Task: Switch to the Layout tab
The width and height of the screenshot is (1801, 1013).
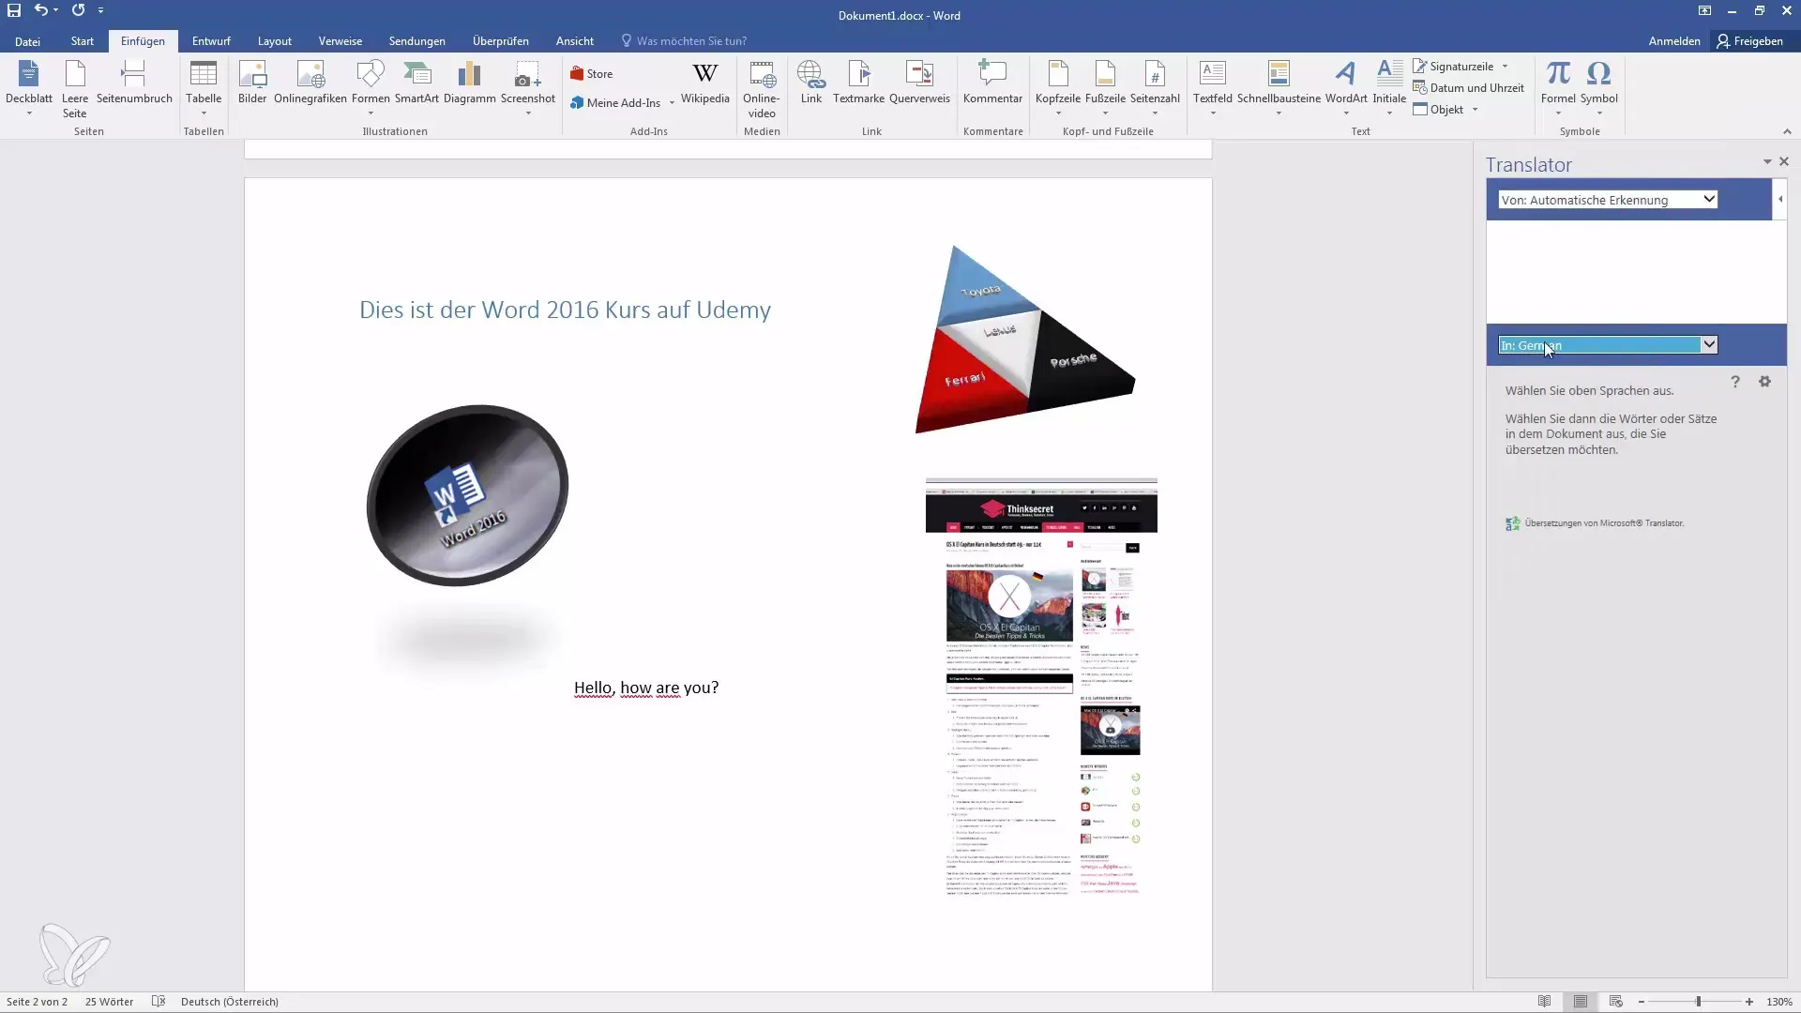Action: 275,41
